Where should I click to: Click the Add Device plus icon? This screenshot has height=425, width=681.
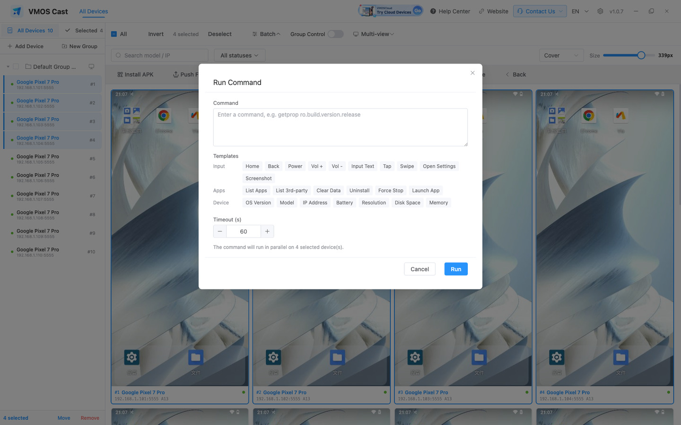tap(10, 46)
